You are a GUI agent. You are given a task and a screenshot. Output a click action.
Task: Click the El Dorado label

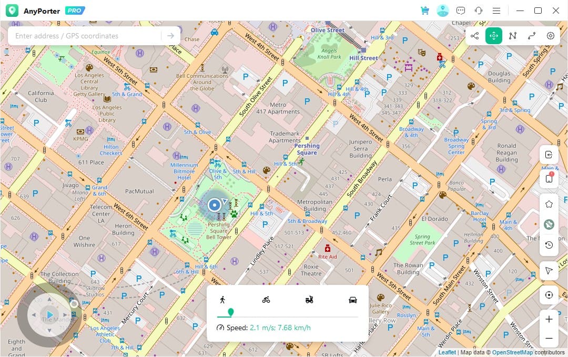[x=435, y=219]
